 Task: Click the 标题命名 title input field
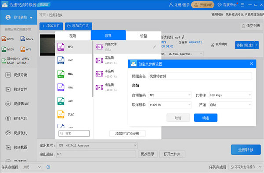pos(200,76)
